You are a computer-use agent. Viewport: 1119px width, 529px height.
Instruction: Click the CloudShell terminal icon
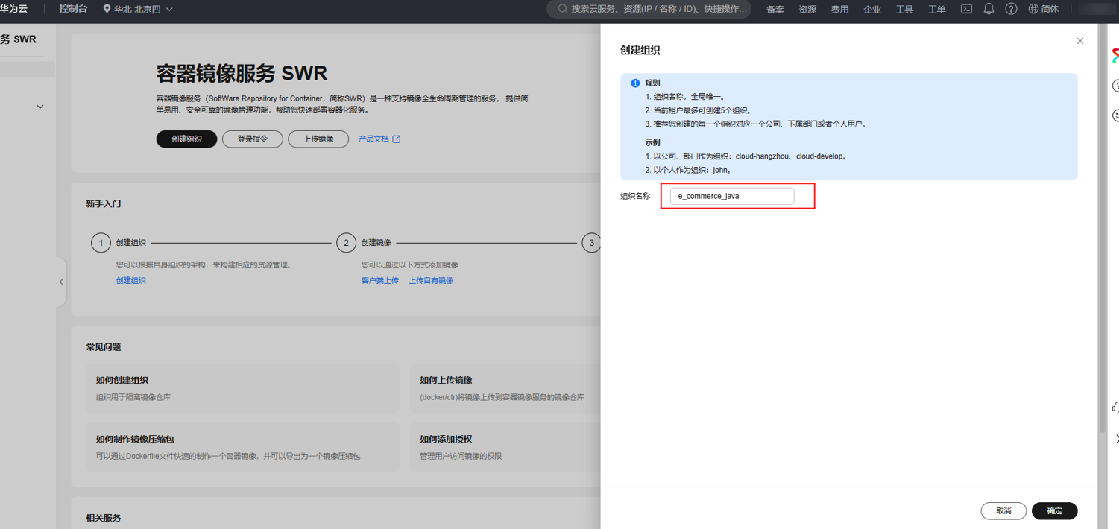coord(966,9)
